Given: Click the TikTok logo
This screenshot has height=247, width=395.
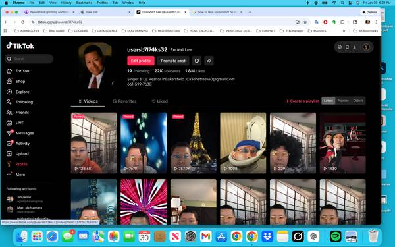Looking at the screenshot, I should click(20, 46).
